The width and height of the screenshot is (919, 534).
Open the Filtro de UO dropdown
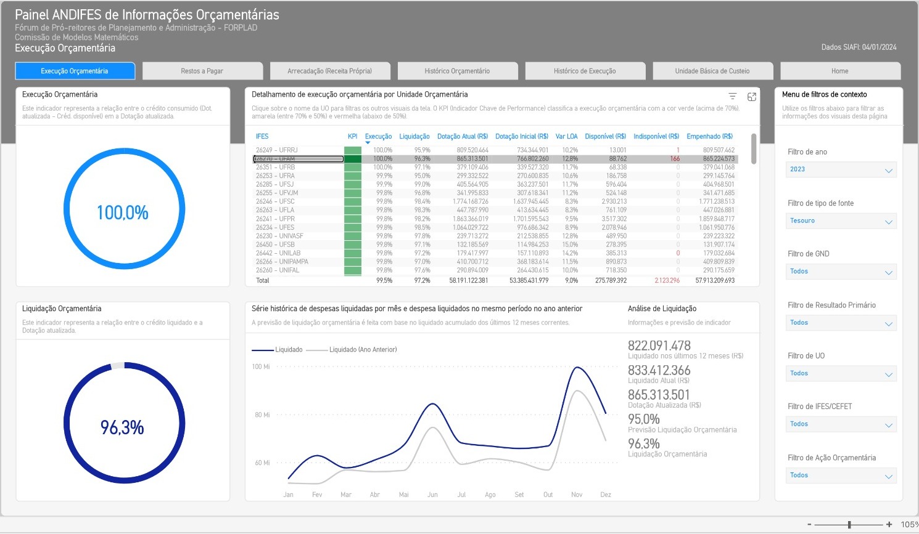841,373
